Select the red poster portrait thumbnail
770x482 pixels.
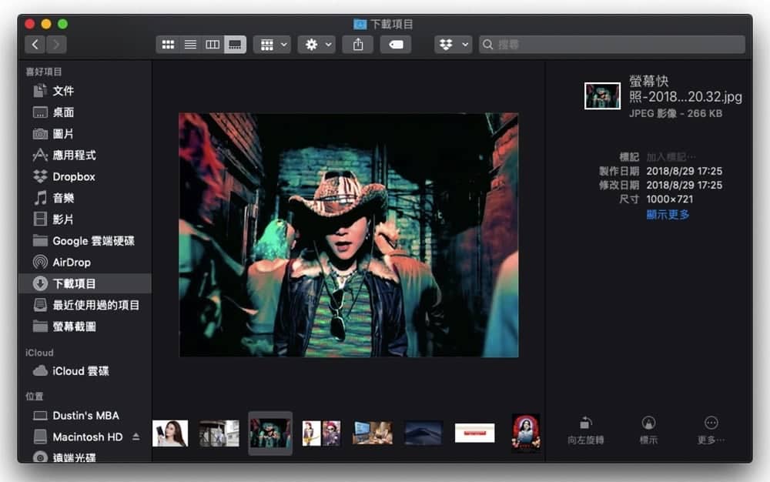(526, 433)
